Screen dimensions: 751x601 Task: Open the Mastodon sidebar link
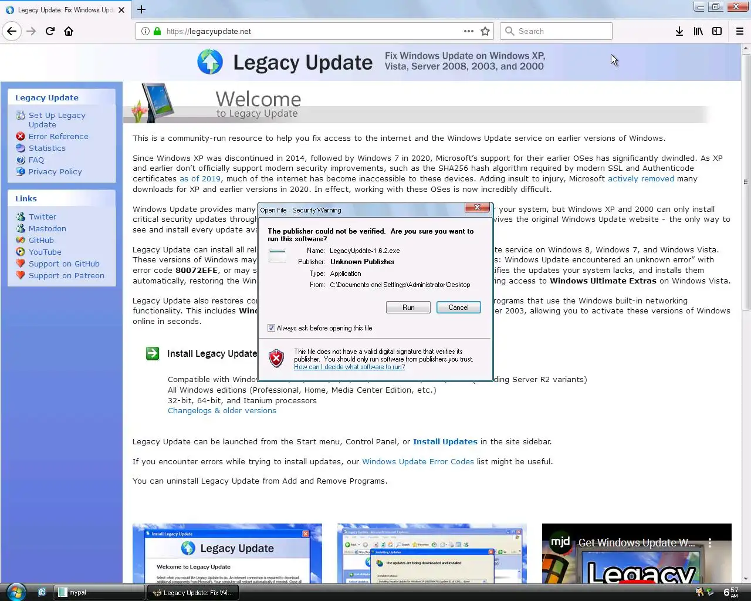coord(48,228)
